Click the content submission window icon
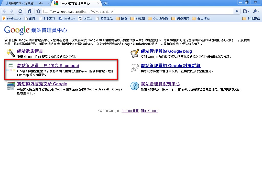The image size is (262, 189). tap(11, 86)
